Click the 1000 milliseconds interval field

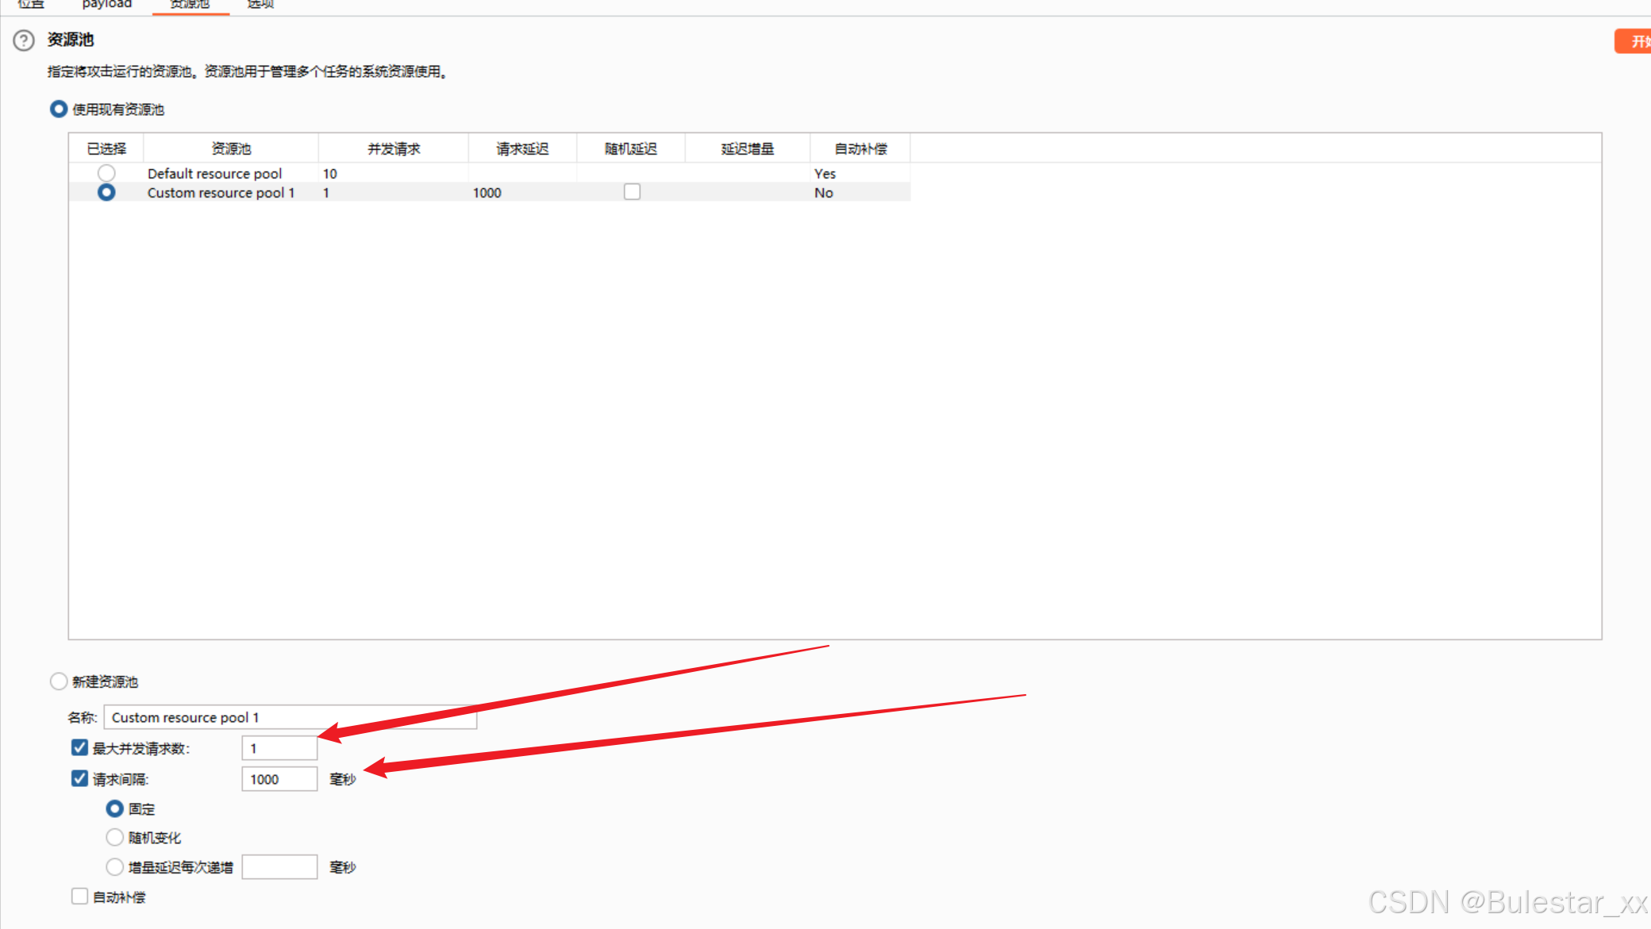click(279, 779)
